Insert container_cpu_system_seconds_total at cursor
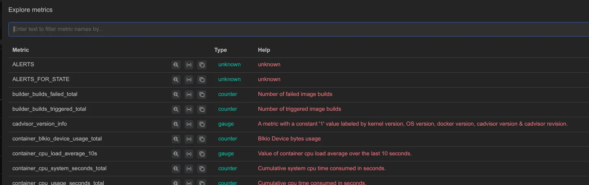This screenshot has width=589, height=185. pos(189,169)
